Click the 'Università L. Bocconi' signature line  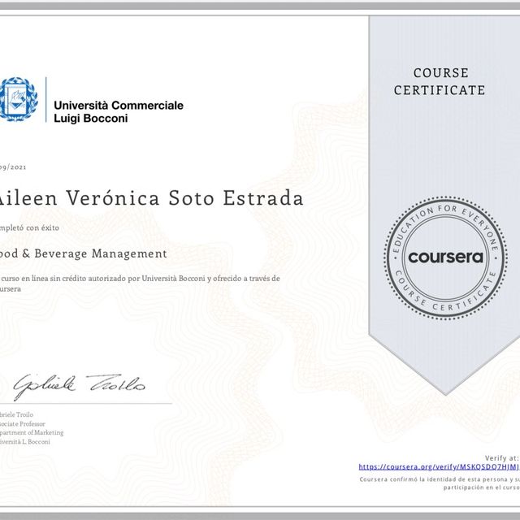click(25, 442)
